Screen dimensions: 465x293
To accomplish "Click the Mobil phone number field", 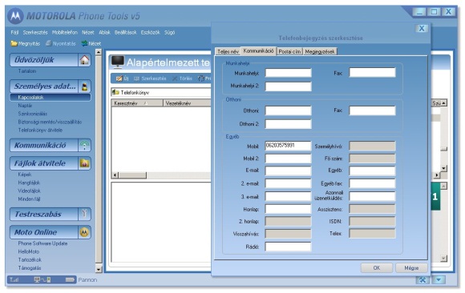I will (x=288, y=146).
